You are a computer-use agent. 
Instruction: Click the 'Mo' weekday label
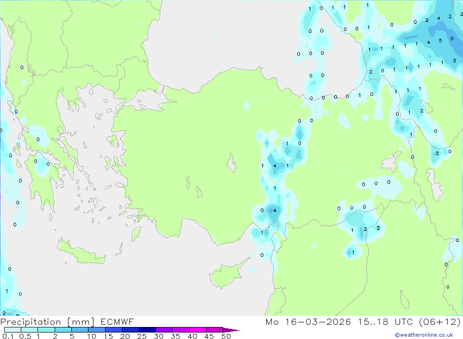pyautogui.click(x=272, y=321)
